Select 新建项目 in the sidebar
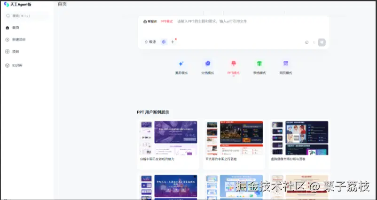The image size is (377, 200). click(x=19, y=39)
